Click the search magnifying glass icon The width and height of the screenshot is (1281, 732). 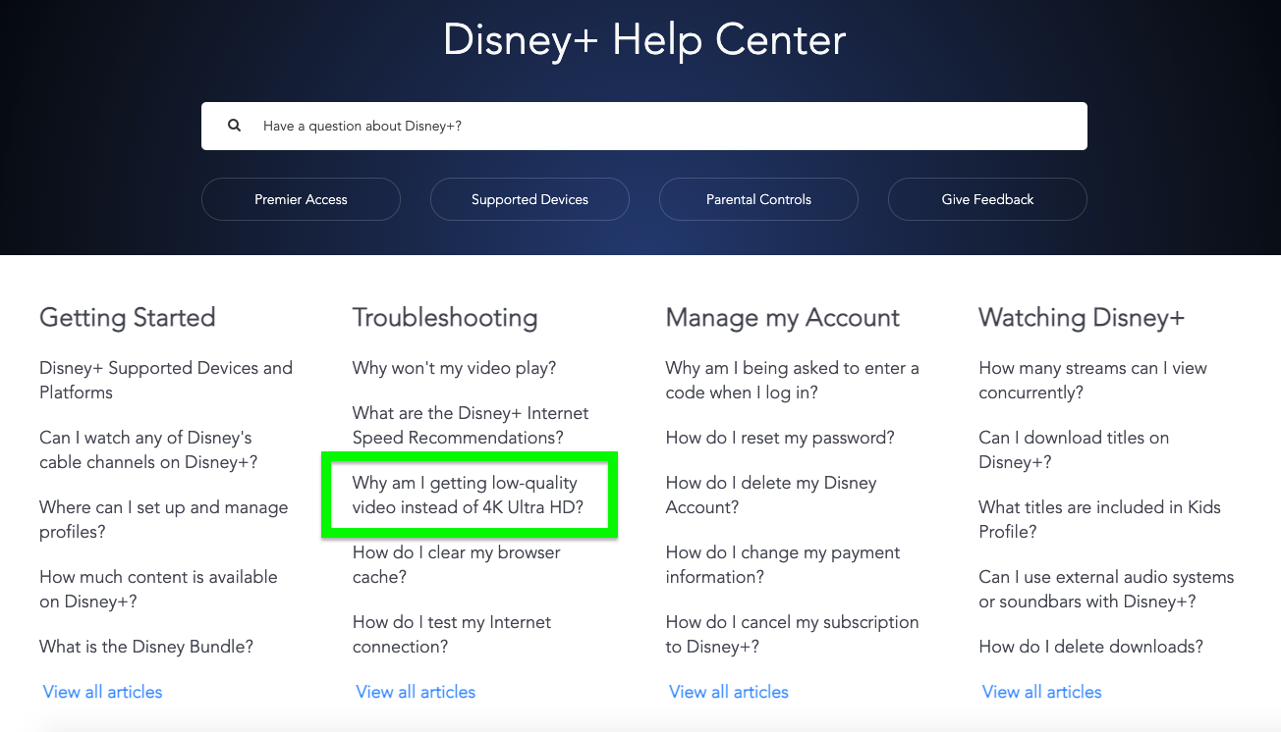[x=234, y=125]
